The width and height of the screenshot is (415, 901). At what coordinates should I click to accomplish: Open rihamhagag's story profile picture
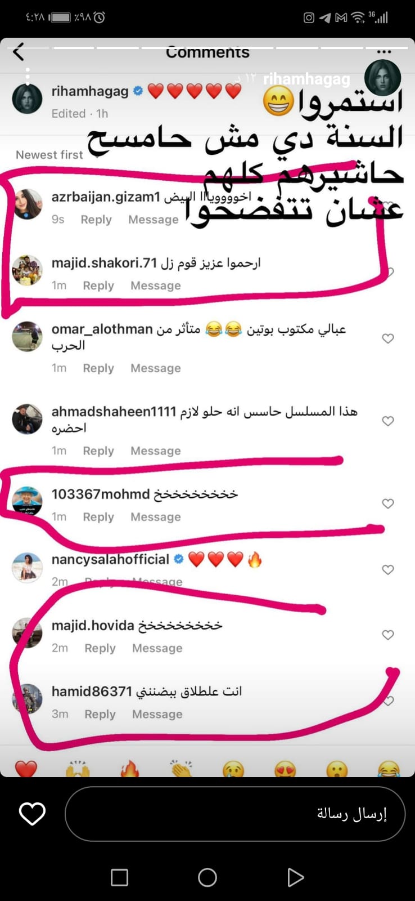pyautogui.click(x=383, y=77)
